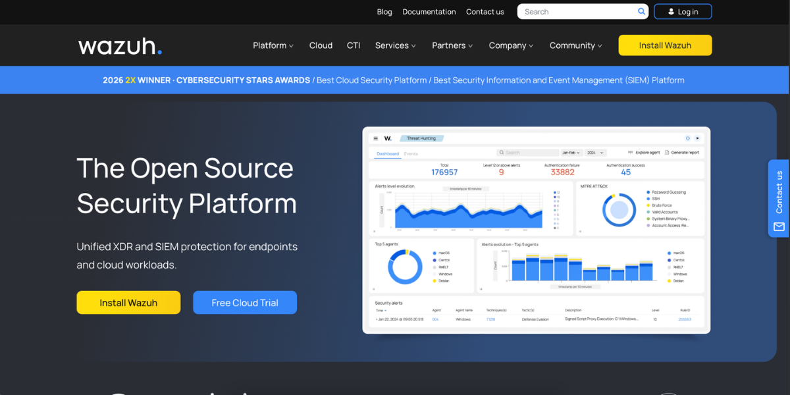Image resolution: width=790 pixels, height=395 pixels.
Task: Click the user icon in Log in button
Action: (x=671, y=12)
